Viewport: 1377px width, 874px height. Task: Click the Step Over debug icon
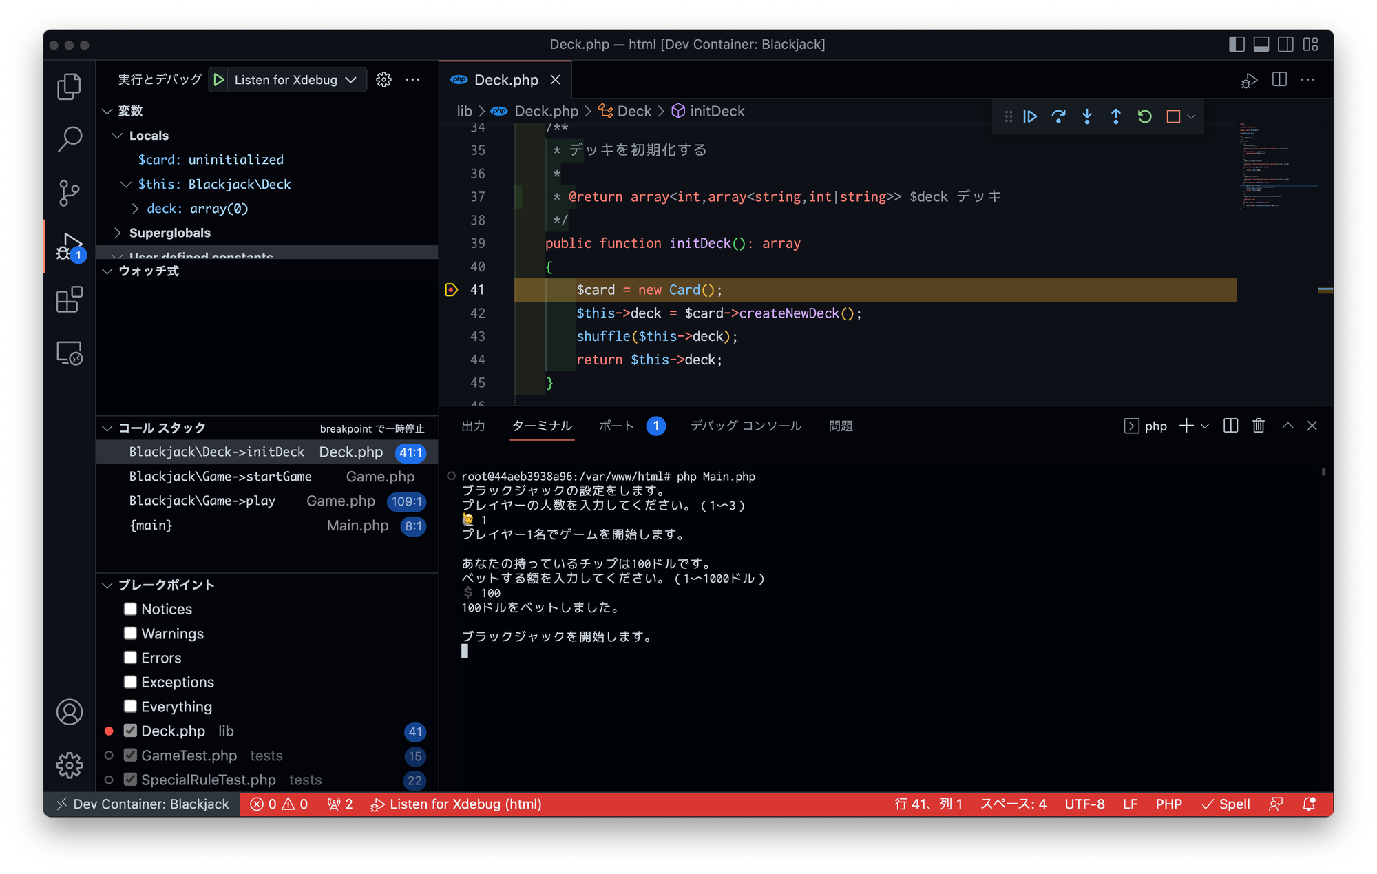[1058, 116]
